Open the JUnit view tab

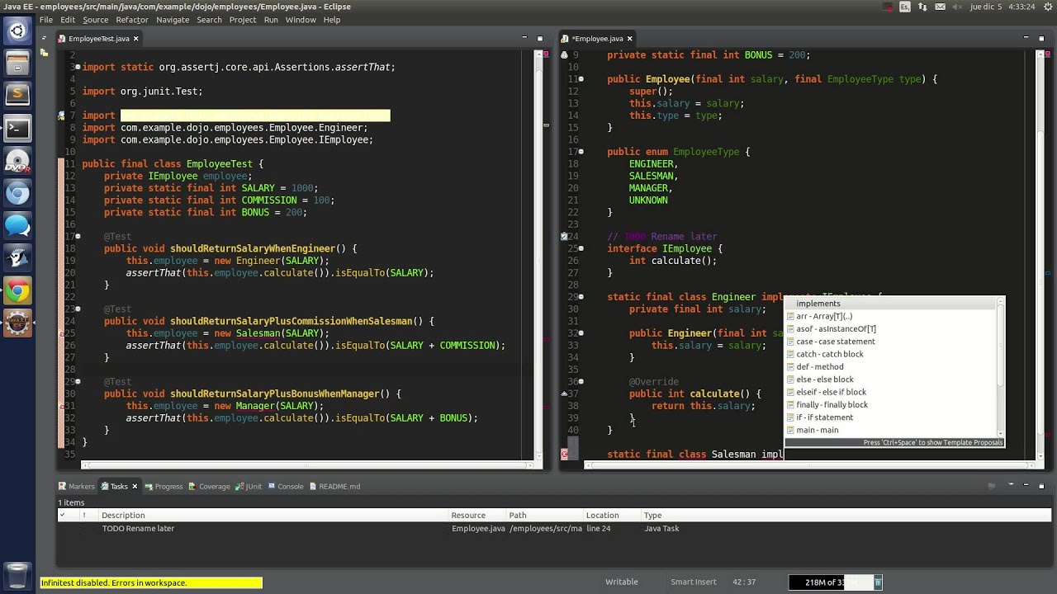(249, 487)
